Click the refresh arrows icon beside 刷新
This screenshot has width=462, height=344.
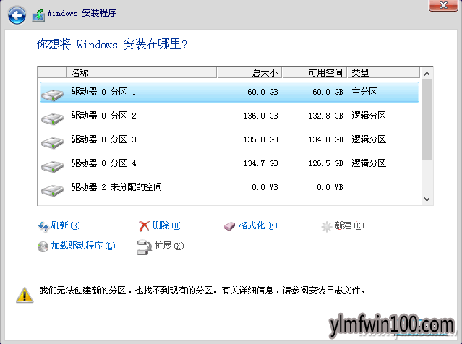(43, 226)
